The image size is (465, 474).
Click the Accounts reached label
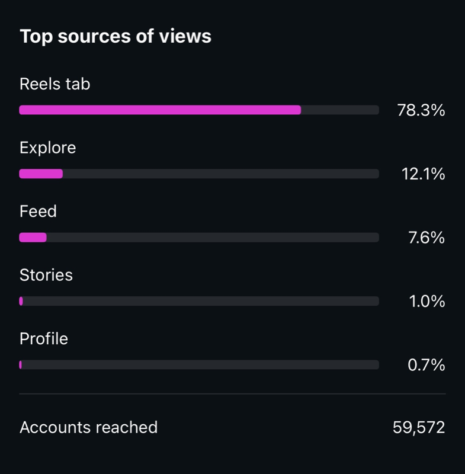pos(89,427)
